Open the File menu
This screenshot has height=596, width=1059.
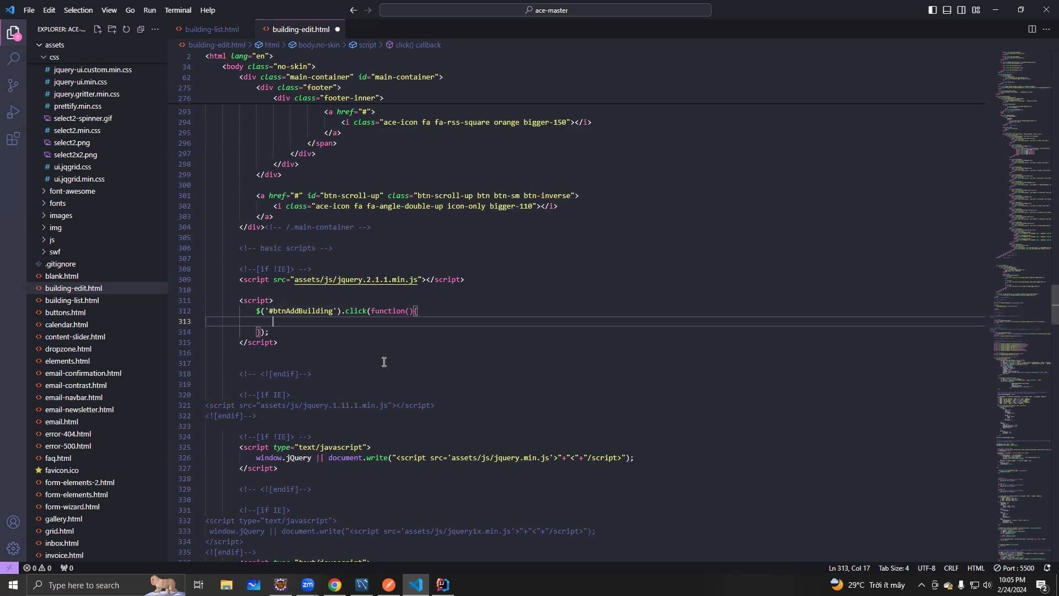(x=29, y=10)
